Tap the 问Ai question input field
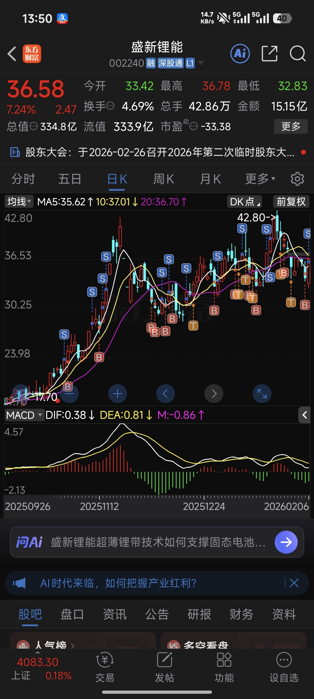The image size is (314, 699). [x=157, y=542]
